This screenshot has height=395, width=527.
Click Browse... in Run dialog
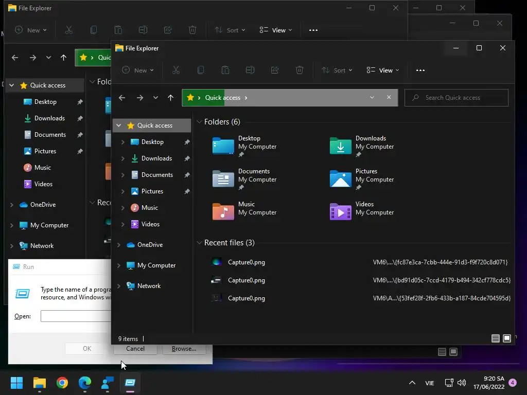click(184, 349)
